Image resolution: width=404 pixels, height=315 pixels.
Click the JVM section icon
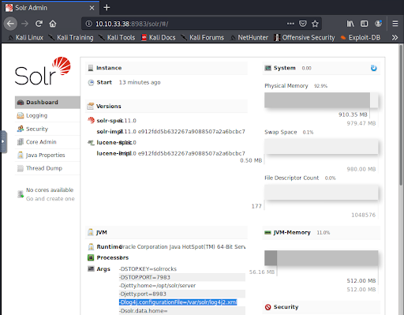(x=91, y=232)
